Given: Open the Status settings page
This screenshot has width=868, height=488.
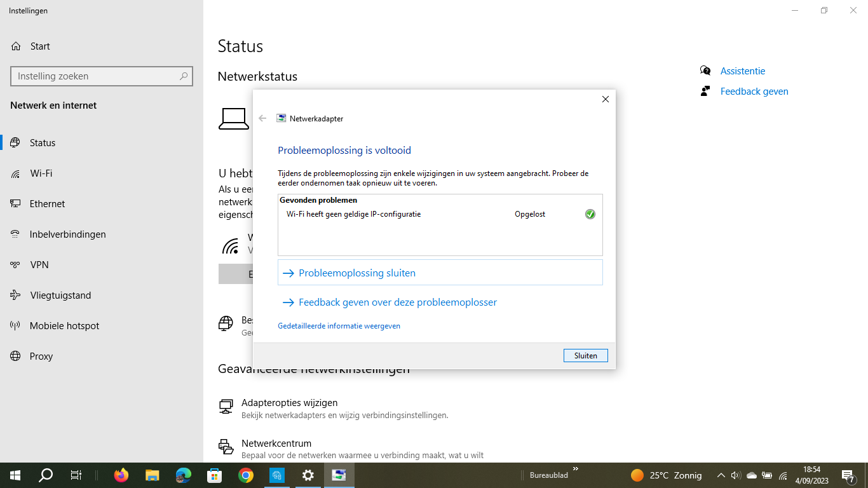Looking at the screenshot, I should (x=102, y=143).
